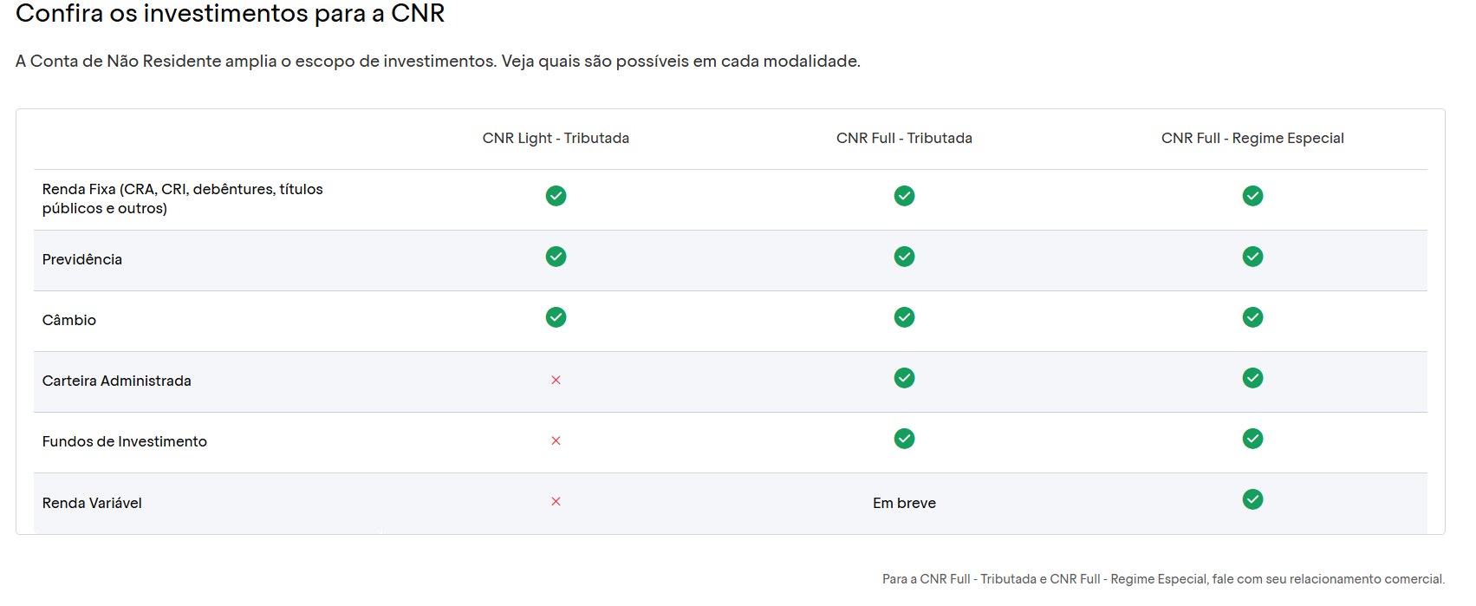This screenshot has height=606, width=1476.
Task: Select the CNR Full - Regime Especial column header
Action: click(1252, 138)
